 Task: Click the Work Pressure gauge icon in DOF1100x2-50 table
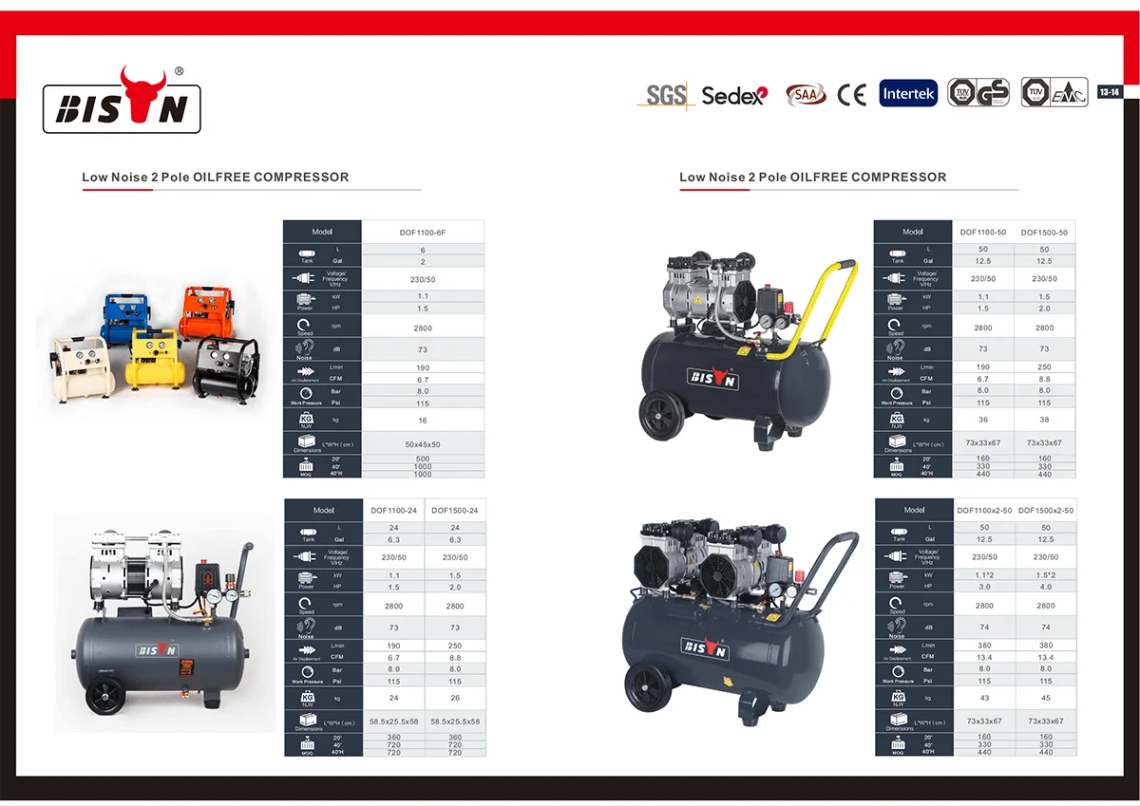[898, 671]
